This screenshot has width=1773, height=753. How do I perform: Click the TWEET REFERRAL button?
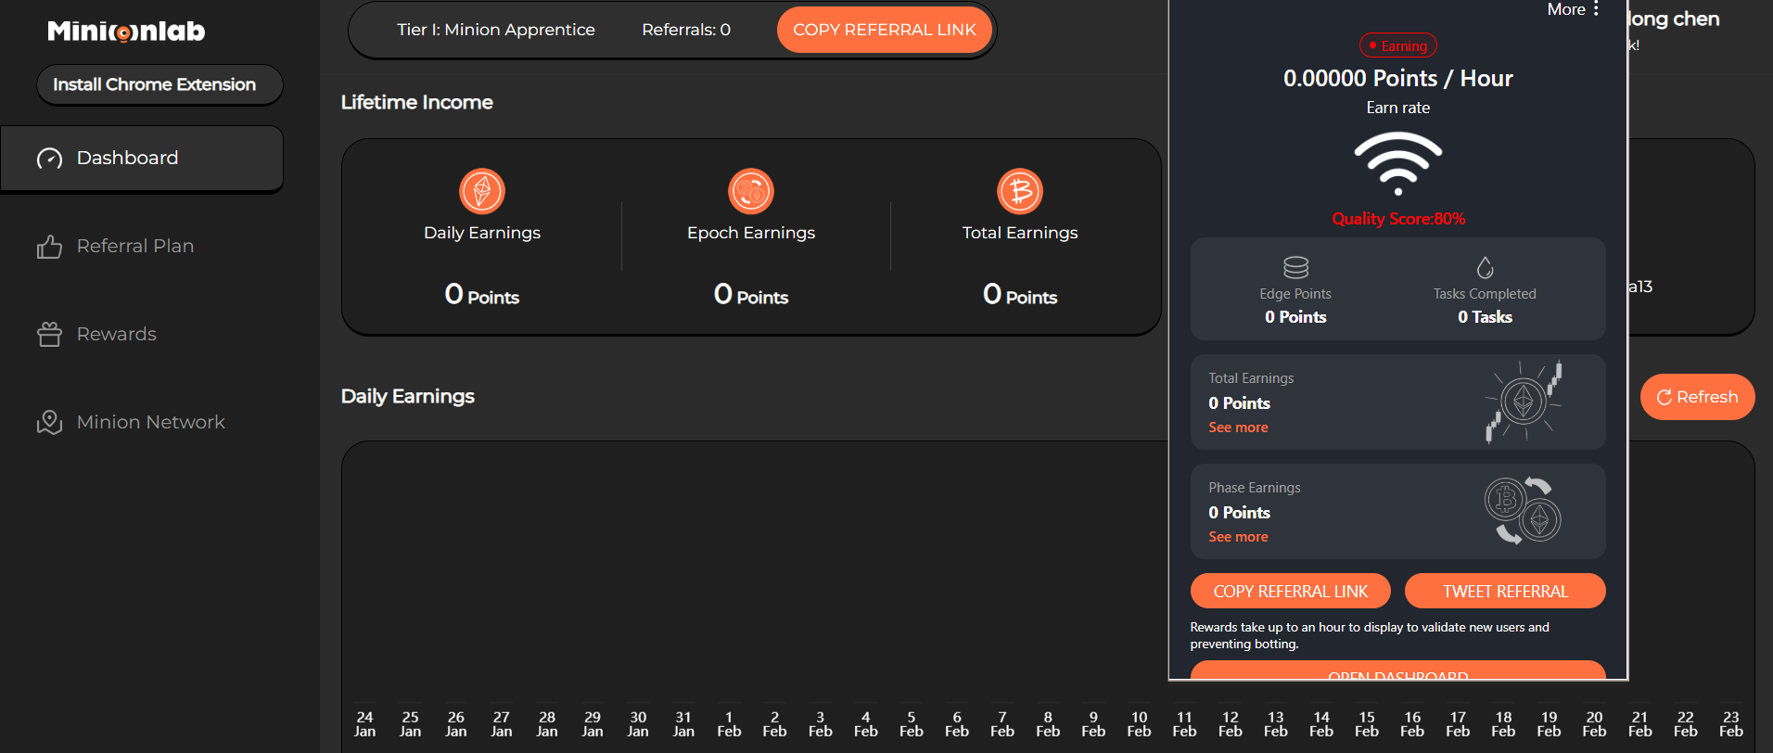1505,591
